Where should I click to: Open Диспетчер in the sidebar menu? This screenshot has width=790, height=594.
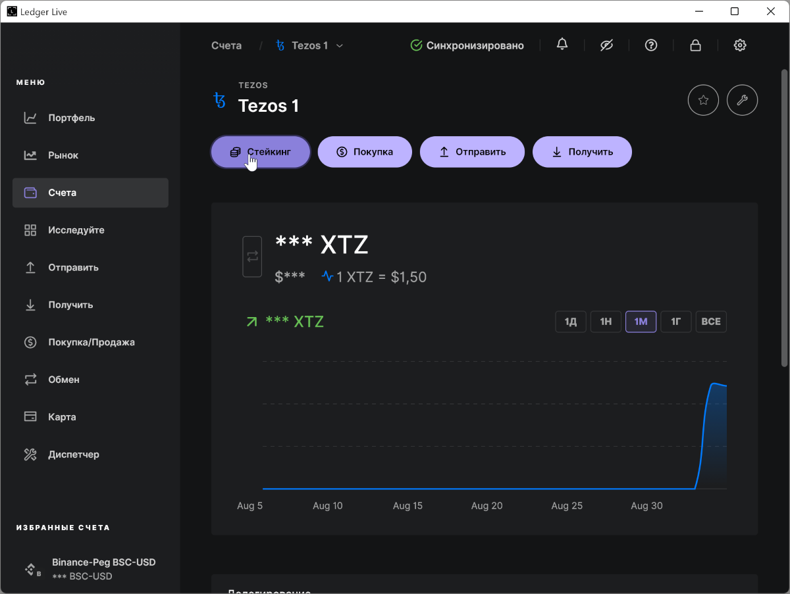pyautogui.click(x=90, y=455)
